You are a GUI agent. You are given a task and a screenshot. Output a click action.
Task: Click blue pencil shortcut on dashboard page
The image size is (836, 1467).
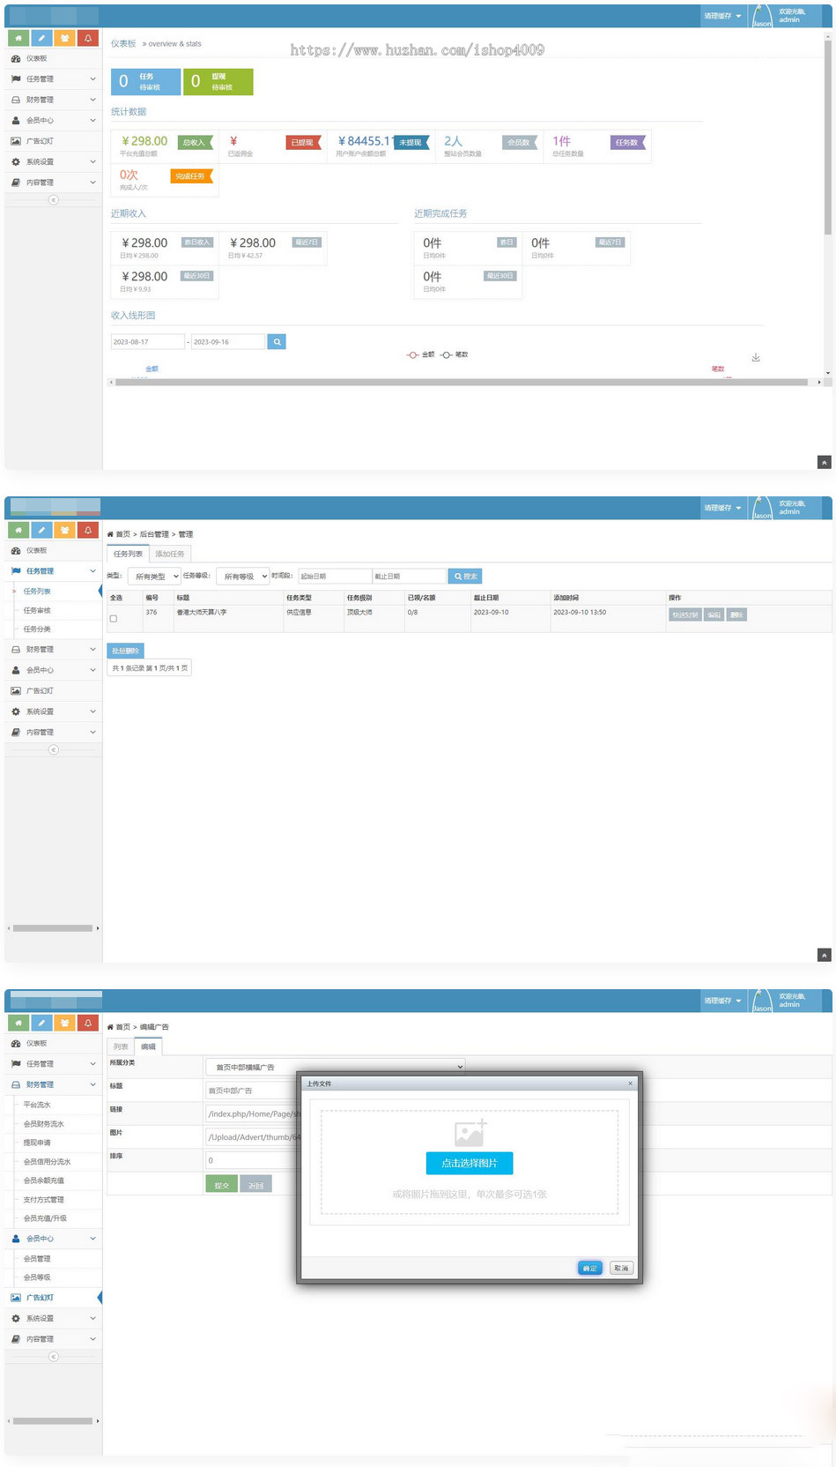(x=41, y=38)
